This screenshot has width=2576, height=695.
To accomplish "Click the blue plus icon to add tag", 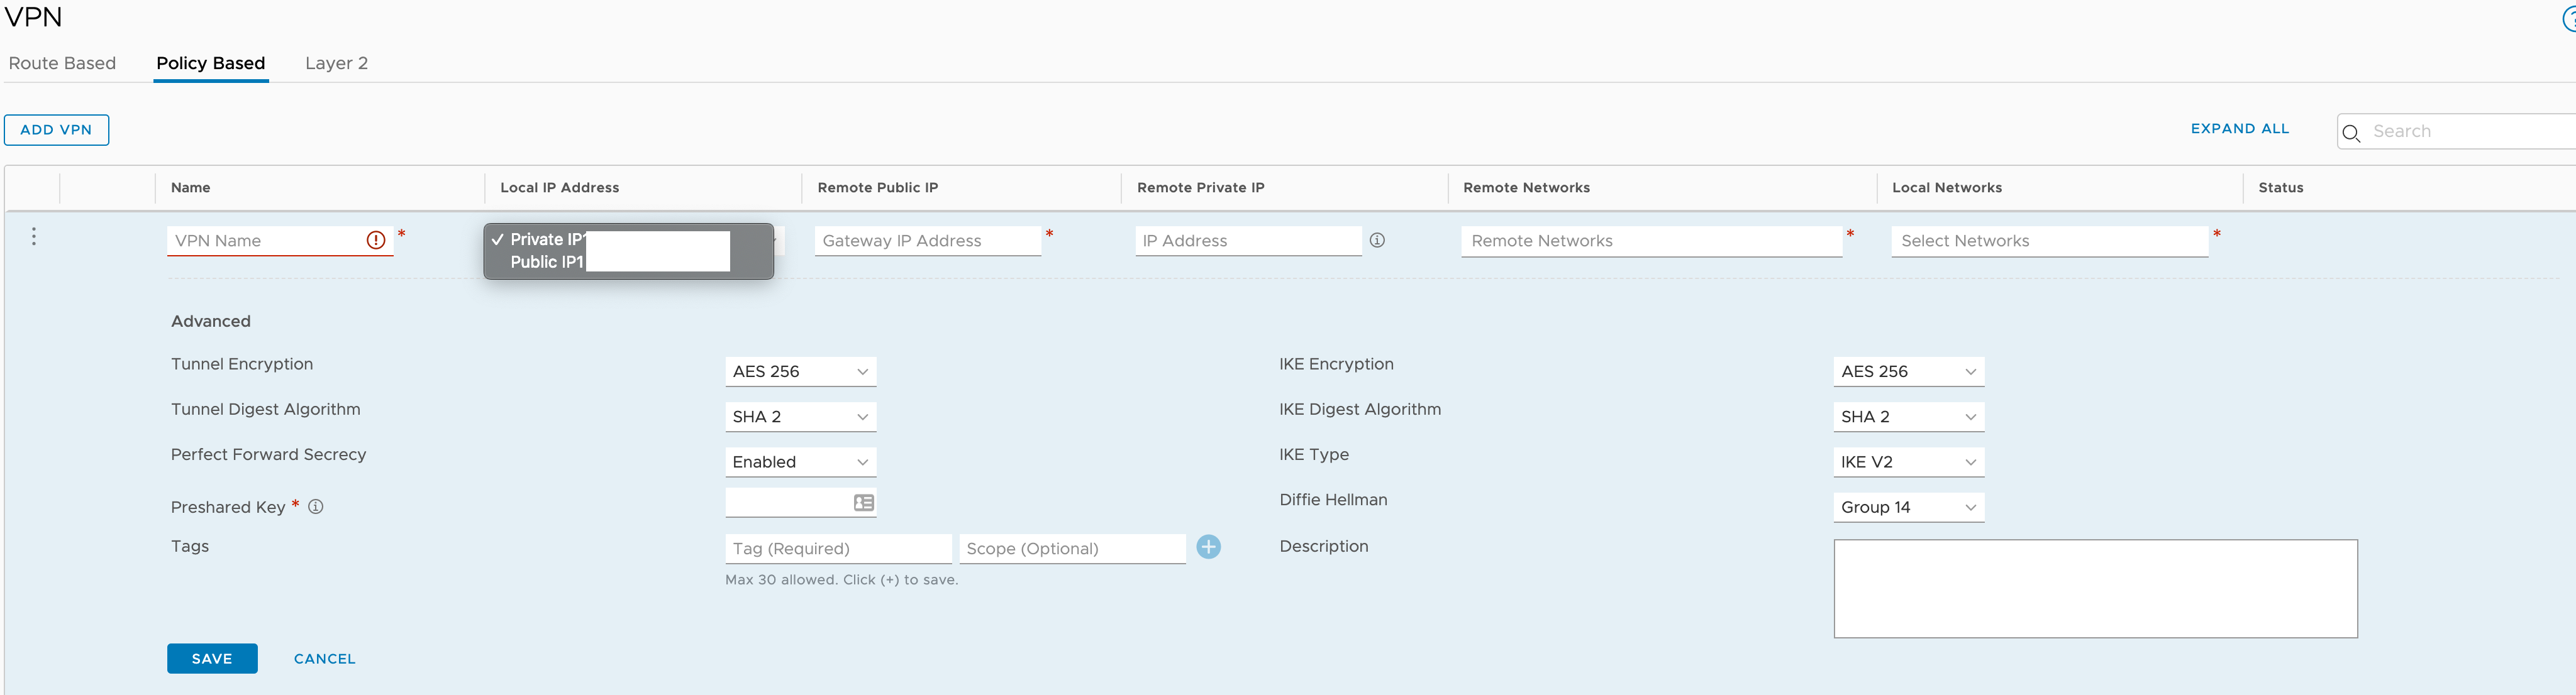I will click(x=1208, y=546).
